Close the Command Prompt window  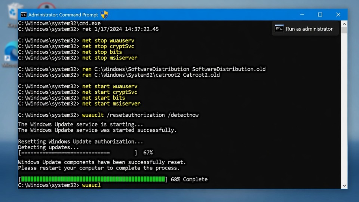point(338,15)
